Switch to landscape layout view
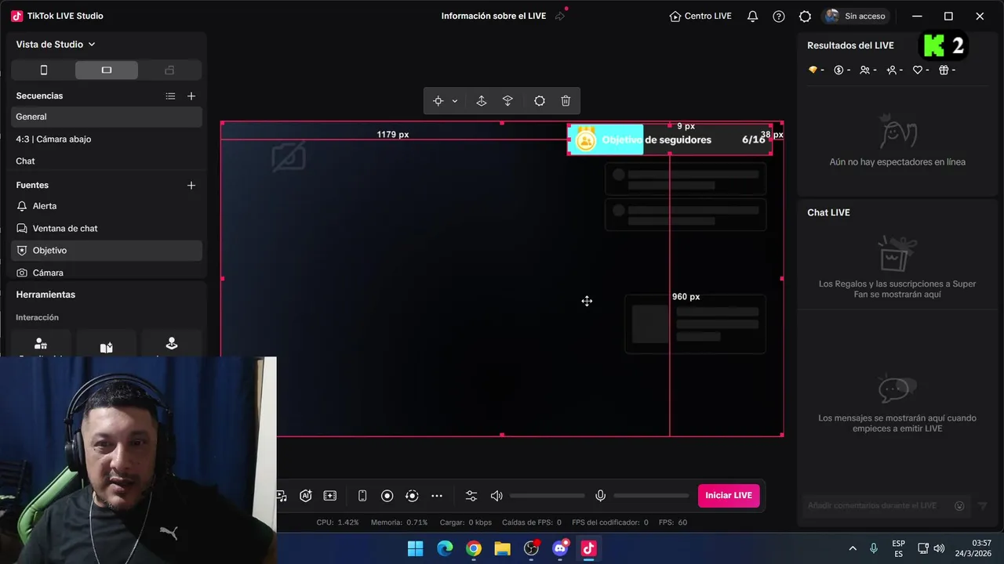Viewport: 1004px width, 564px height. [107, 70]
